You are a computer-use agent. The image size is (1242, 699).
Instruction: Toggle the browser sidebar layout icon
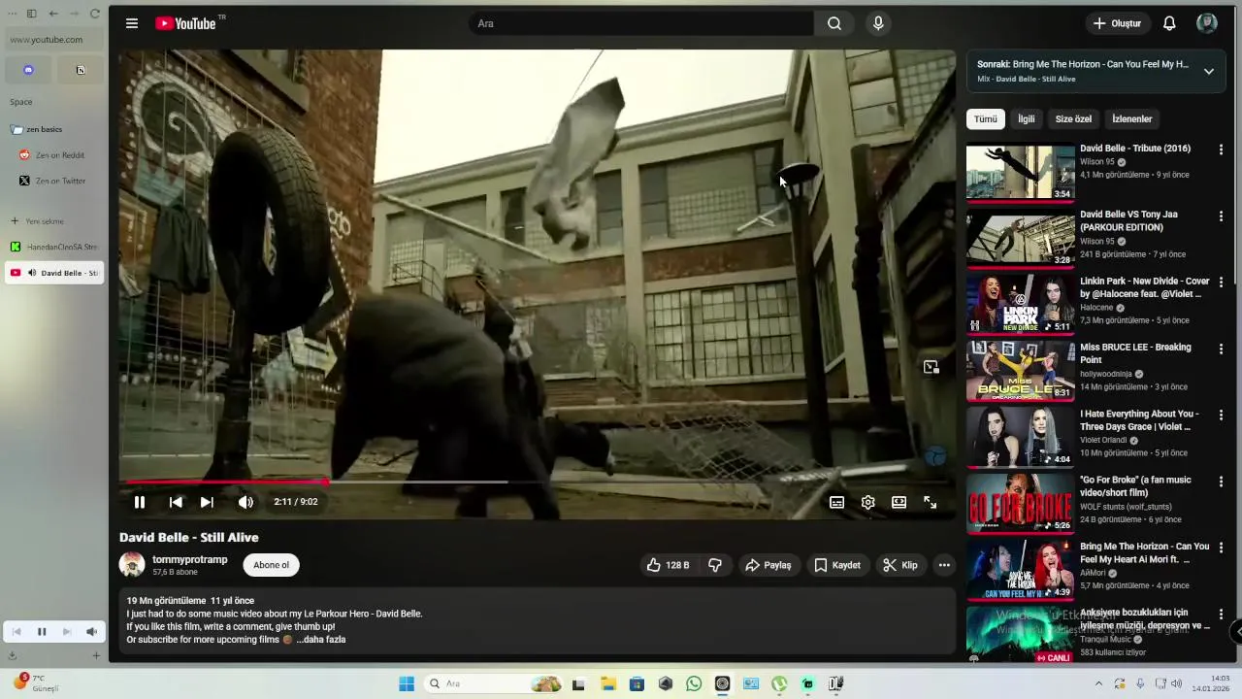click(31, 14)
